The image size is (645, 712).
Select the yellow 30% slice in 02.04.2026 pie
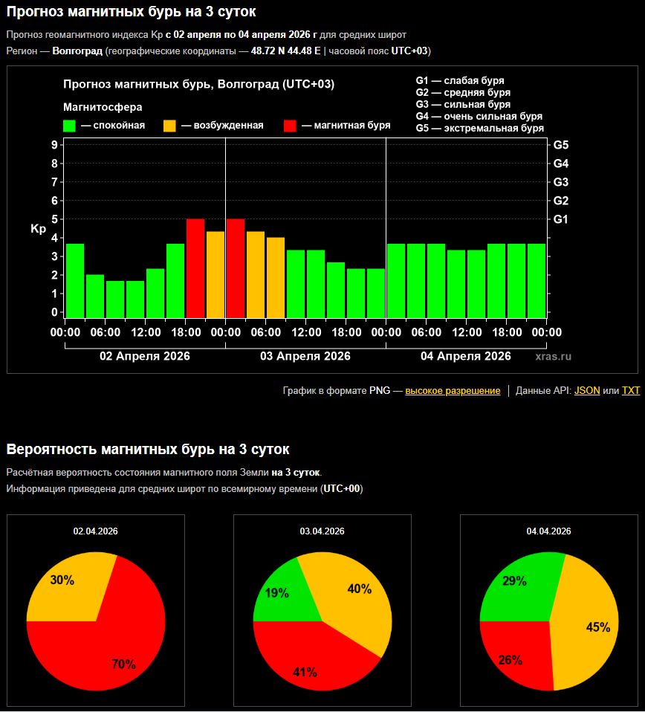coord(71,587)
